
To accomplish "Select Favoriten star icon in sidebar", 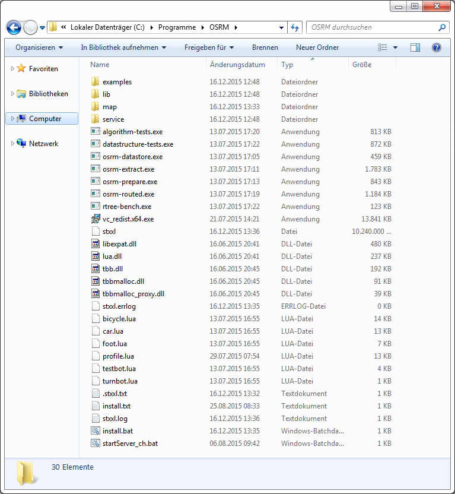I will pos(21,68).
